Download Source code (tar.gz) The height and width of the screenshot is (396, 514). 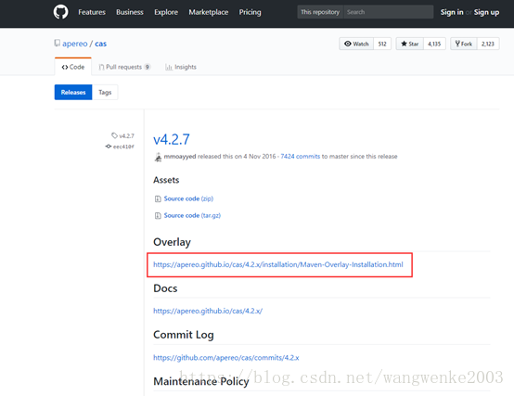click(x=192, y=215)
